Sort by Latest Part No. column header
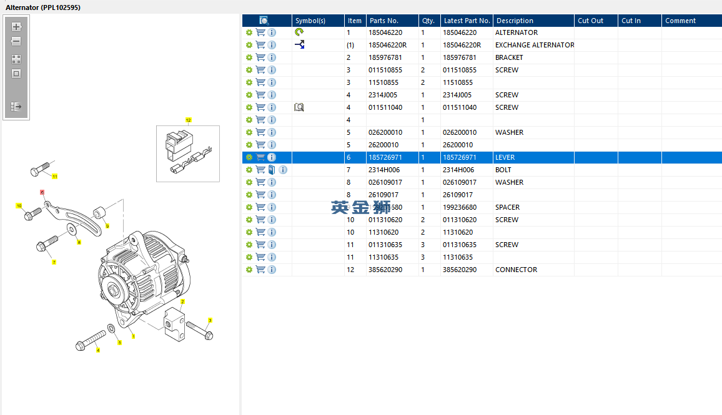Image resolution: width=722 pixels, height=415 pixels. pos(467,21)
